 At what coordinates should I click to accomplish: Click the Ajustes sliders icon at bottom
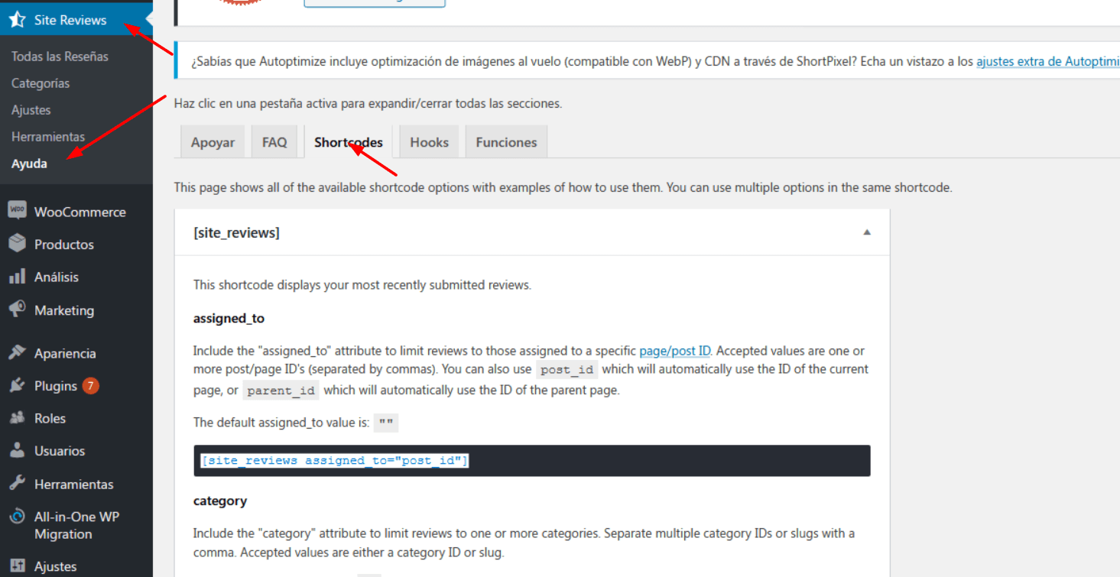coord(17,566)
